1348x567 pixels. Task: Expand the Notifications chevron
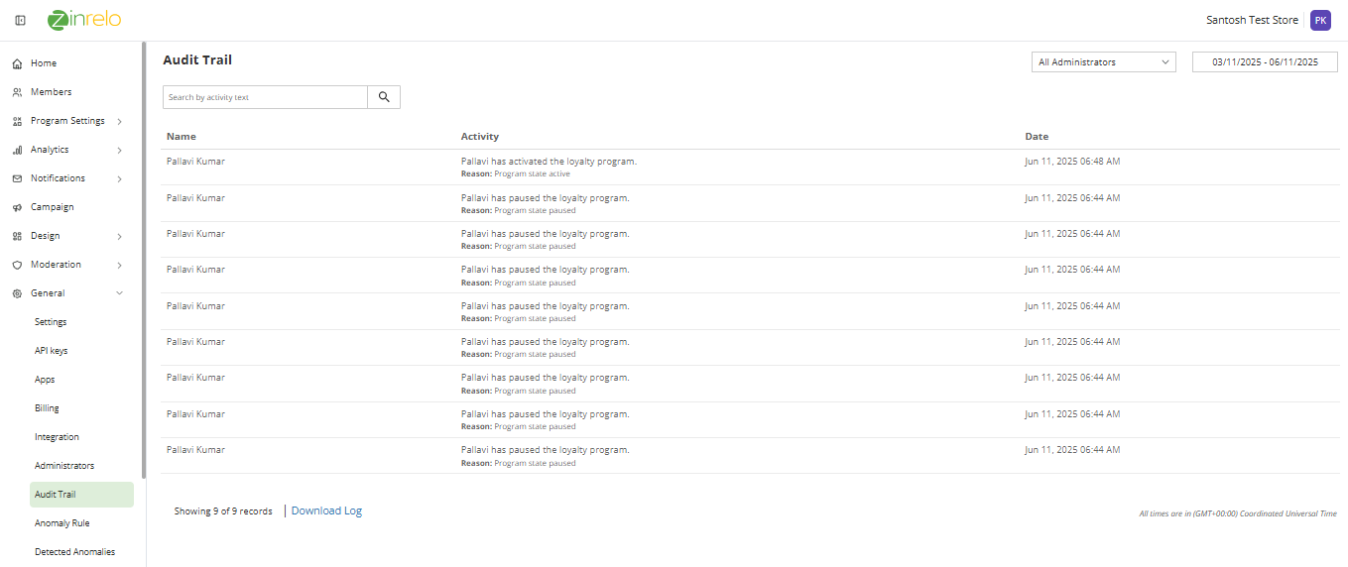pos(119,178)
